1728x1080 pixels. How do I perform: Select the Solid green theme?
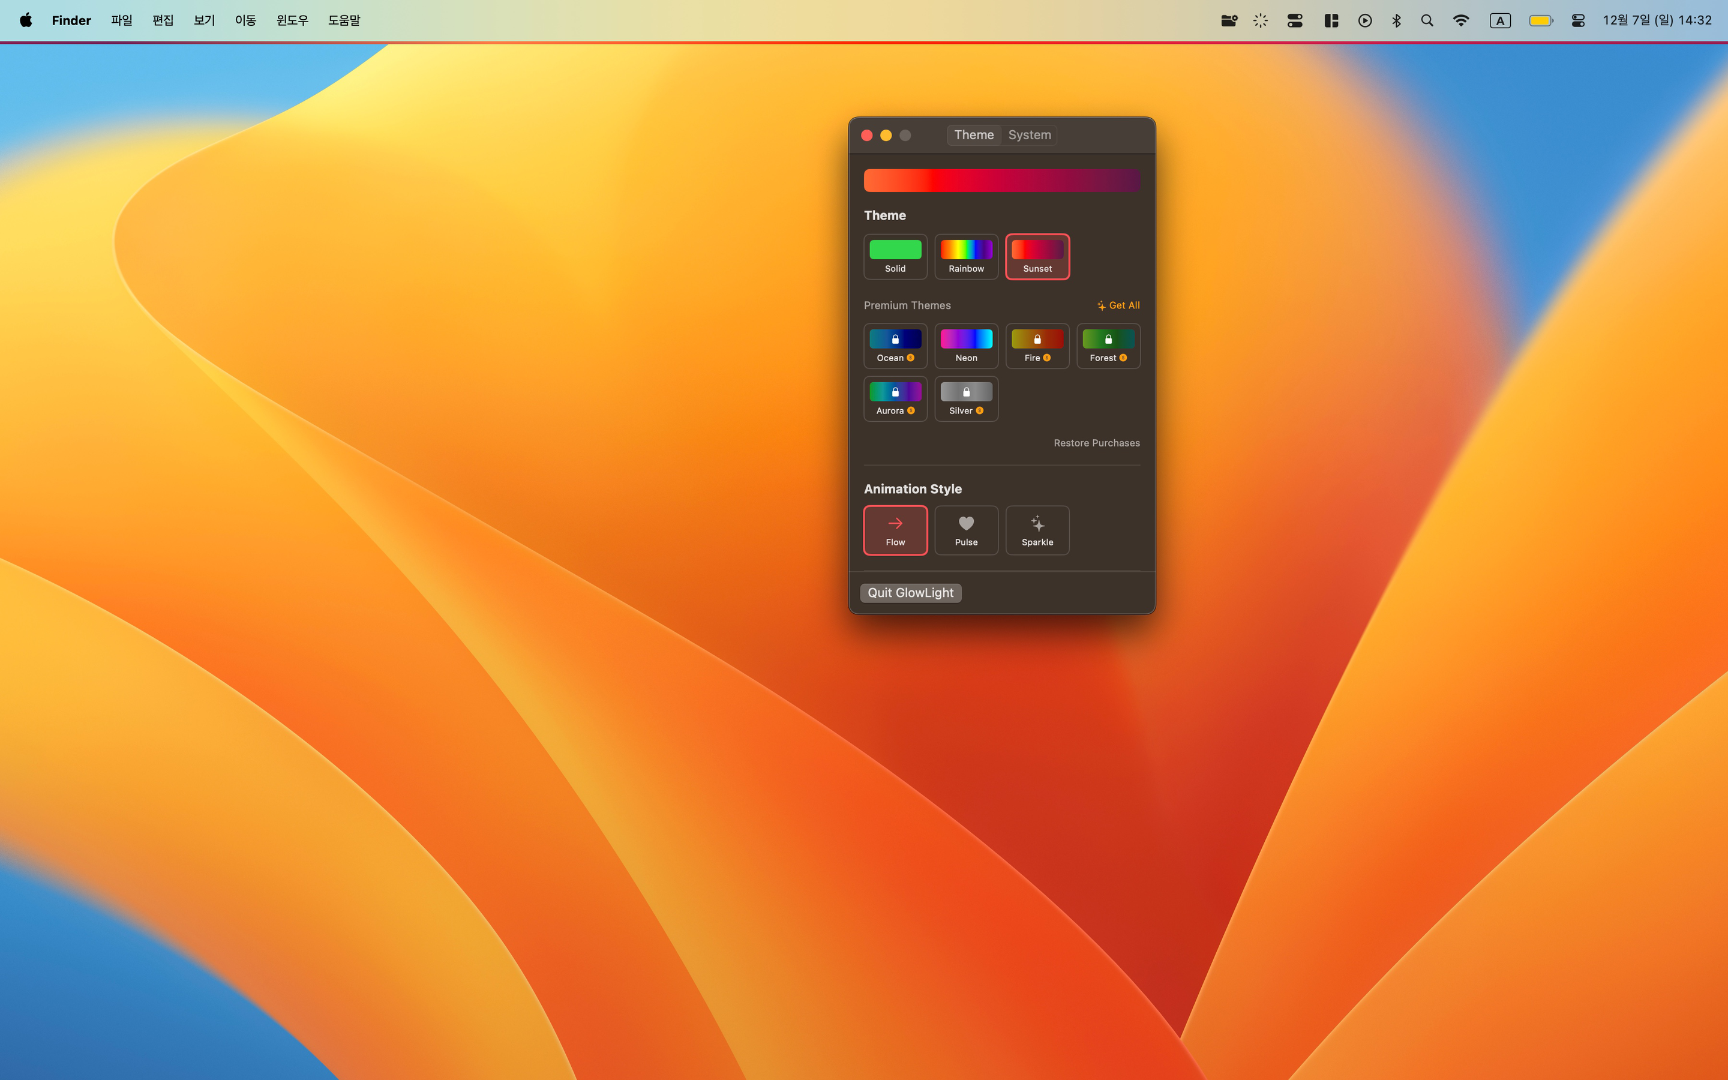tap(895, 256)
